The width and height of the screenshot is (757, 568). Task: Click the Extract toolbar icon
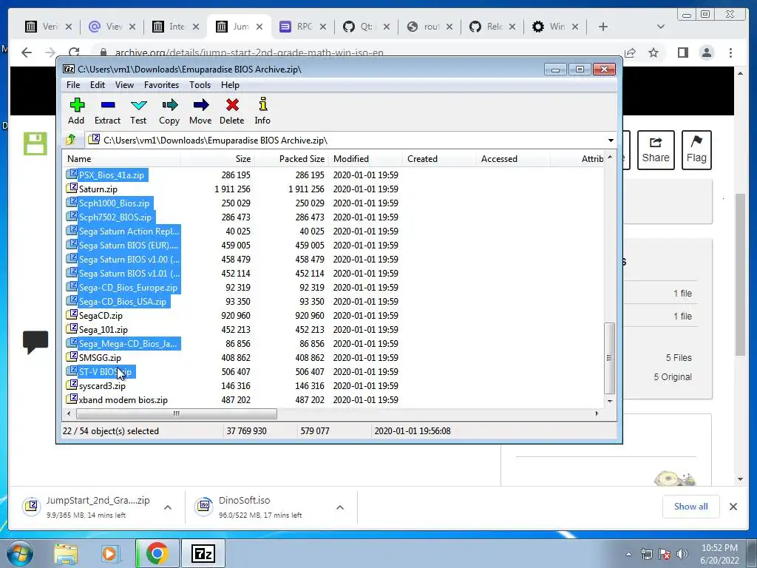pyautogui.click(x=107, y=111)
